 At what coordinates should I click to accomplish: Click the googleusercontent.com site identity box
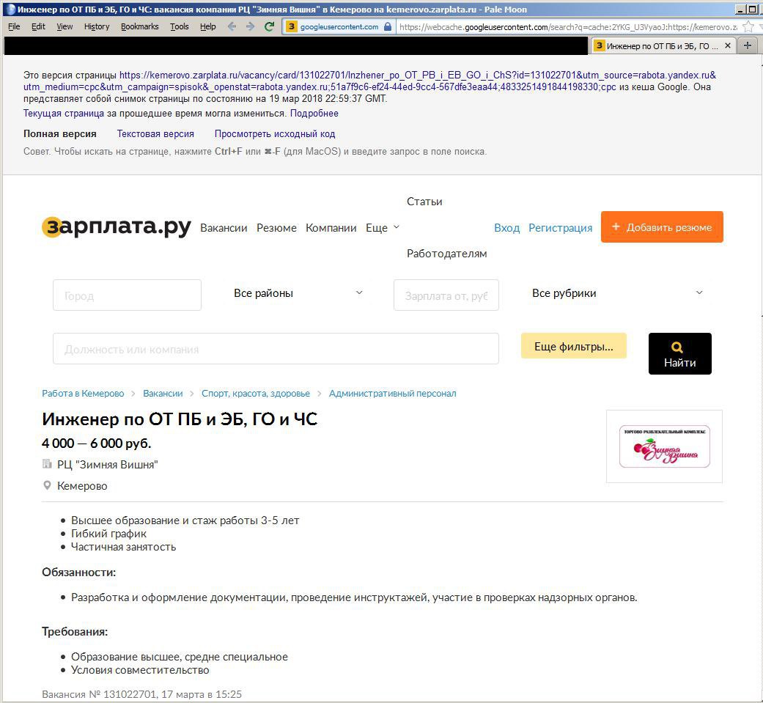(x=339, y=26)
